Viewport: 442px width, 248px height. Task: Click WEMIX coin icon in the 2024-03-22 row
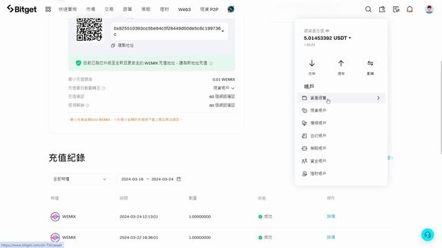tap(55, 237)
